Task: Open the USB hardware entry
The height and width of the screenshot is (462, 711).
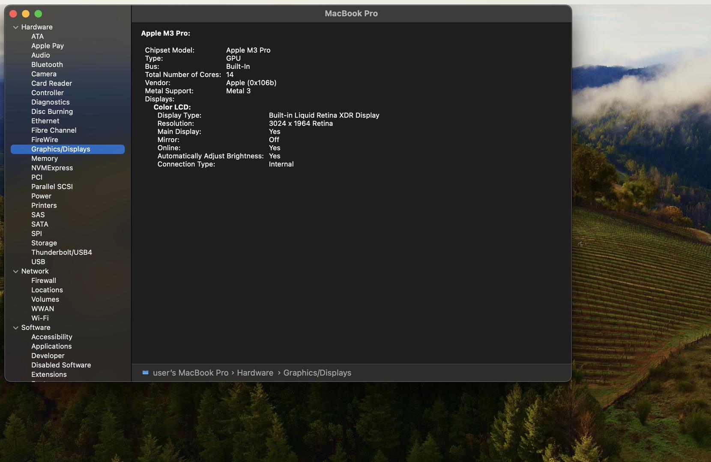Action: click(x=38, y=262)
